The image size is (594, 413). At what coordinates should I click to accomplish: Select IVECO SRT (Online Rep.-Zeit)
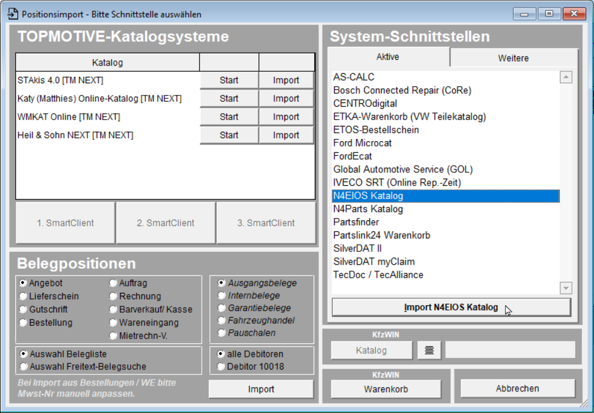tap(446, 183)
